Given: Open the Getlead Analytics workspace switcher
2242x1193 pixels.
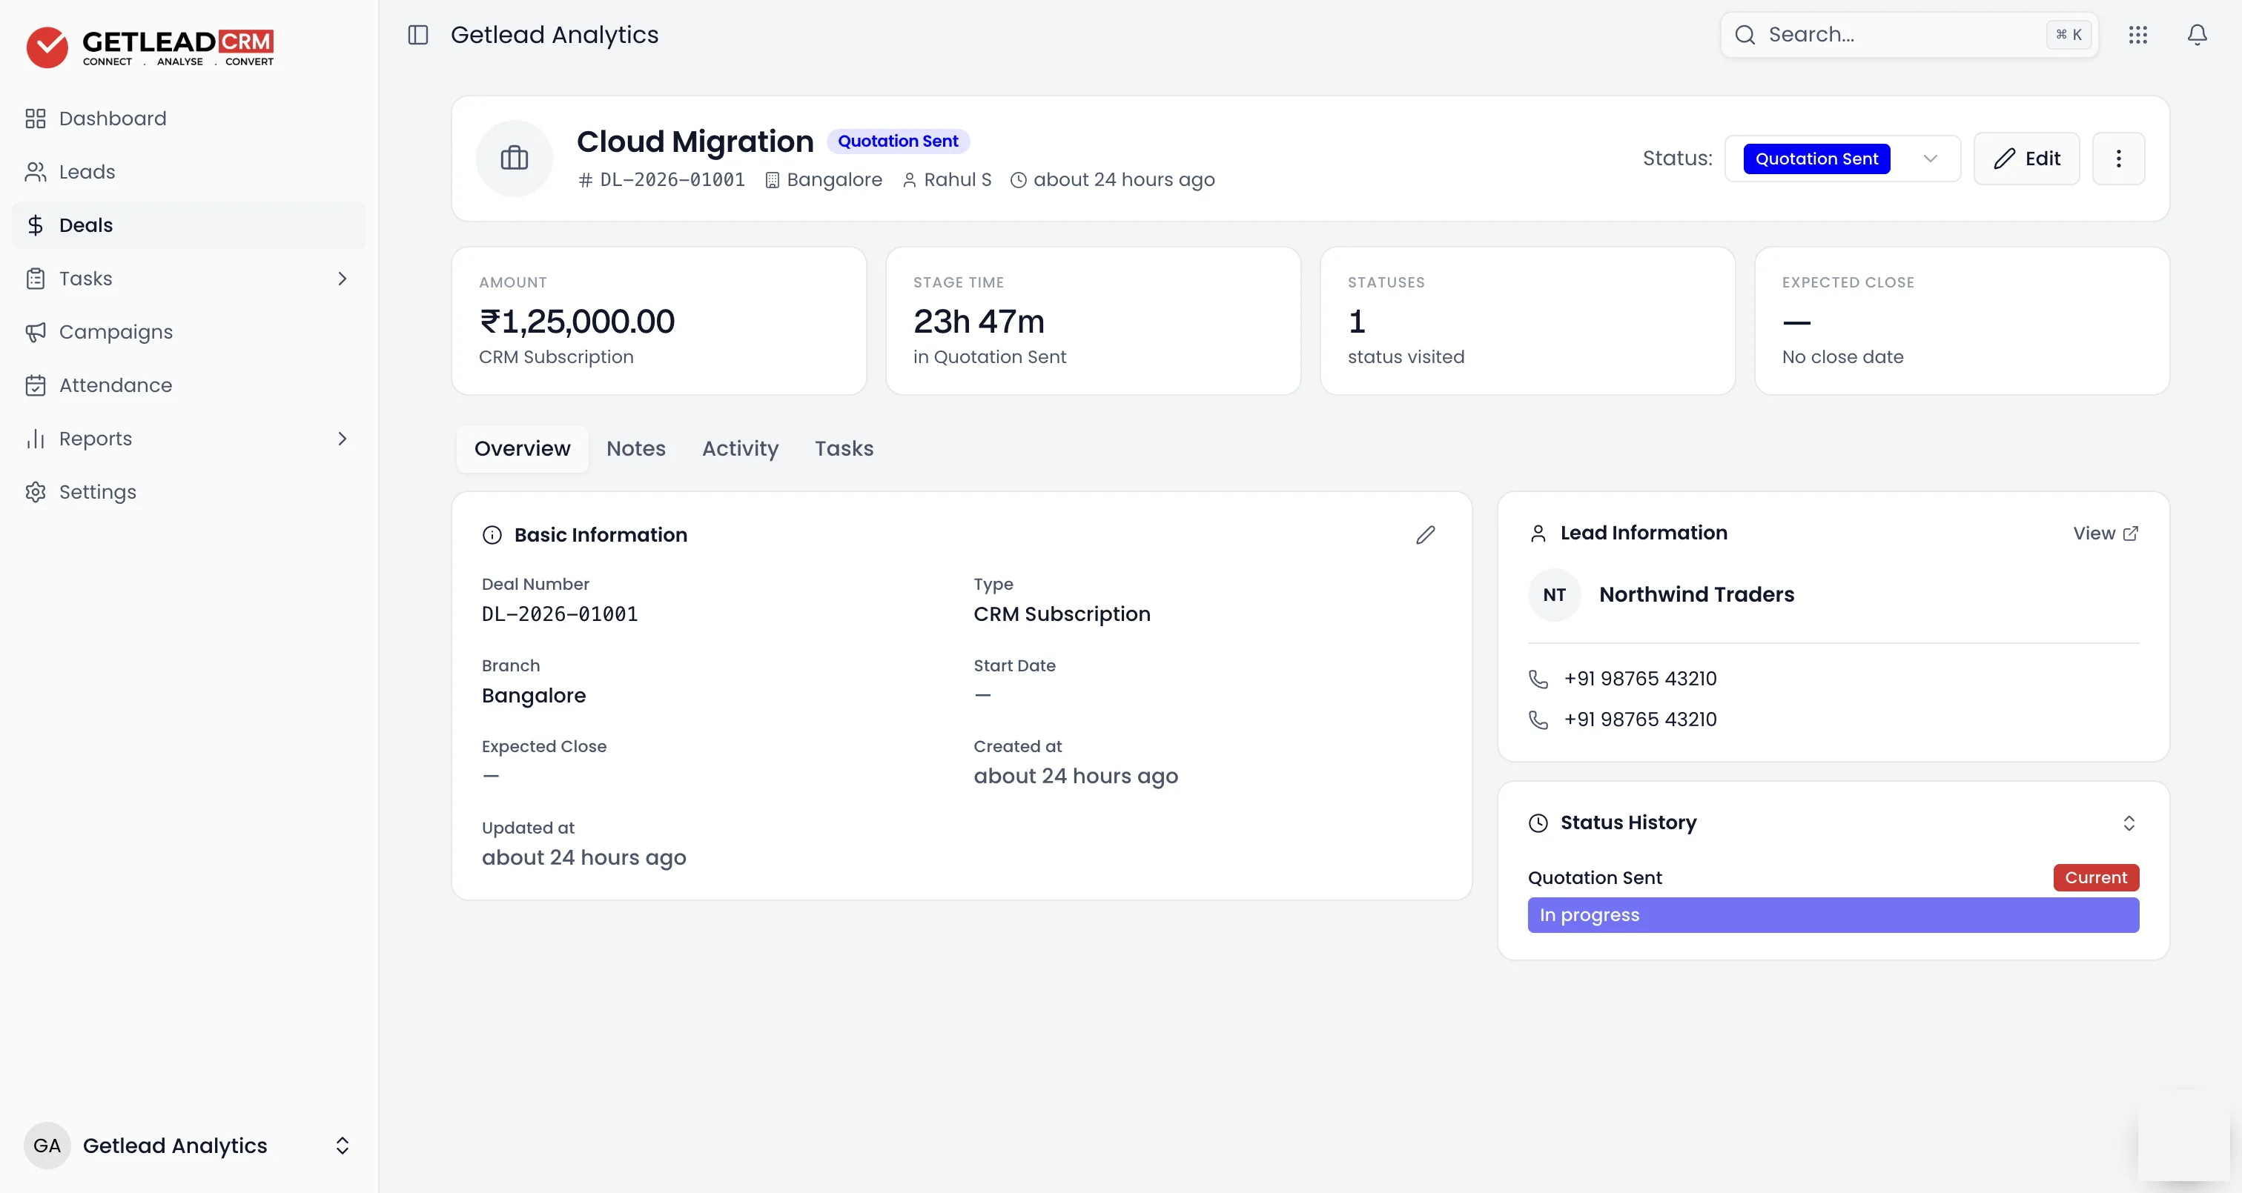Looking at the screenshot, I should pyautogui.click(x=189, y=1145).
